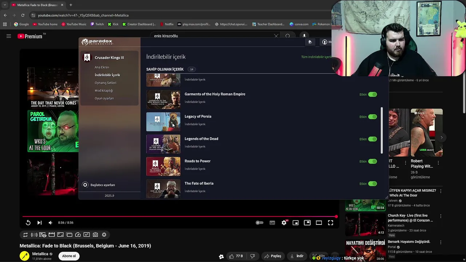Show next recommended shorts with arrow
Image resolution: width=466 pixels, height=262 pixels.
click(441, 138)
